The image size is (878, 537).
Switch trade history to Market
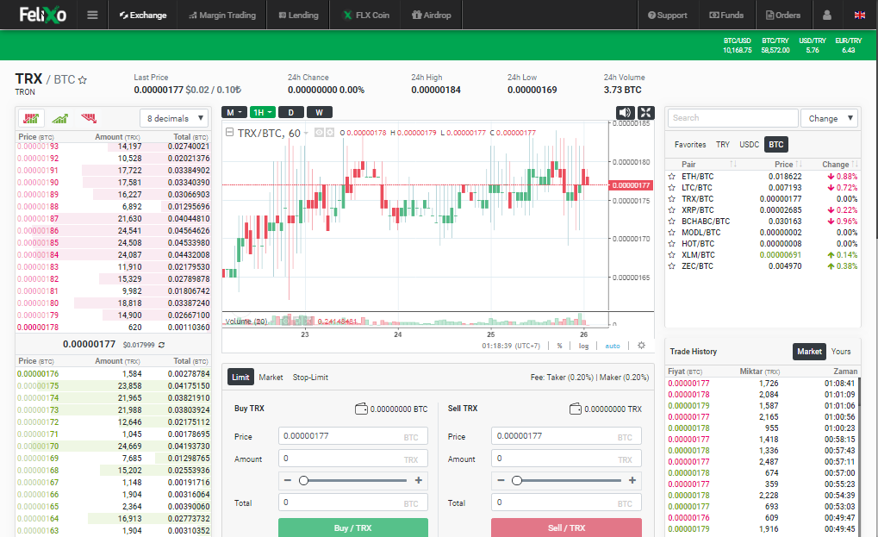click(x=809, y=351)
